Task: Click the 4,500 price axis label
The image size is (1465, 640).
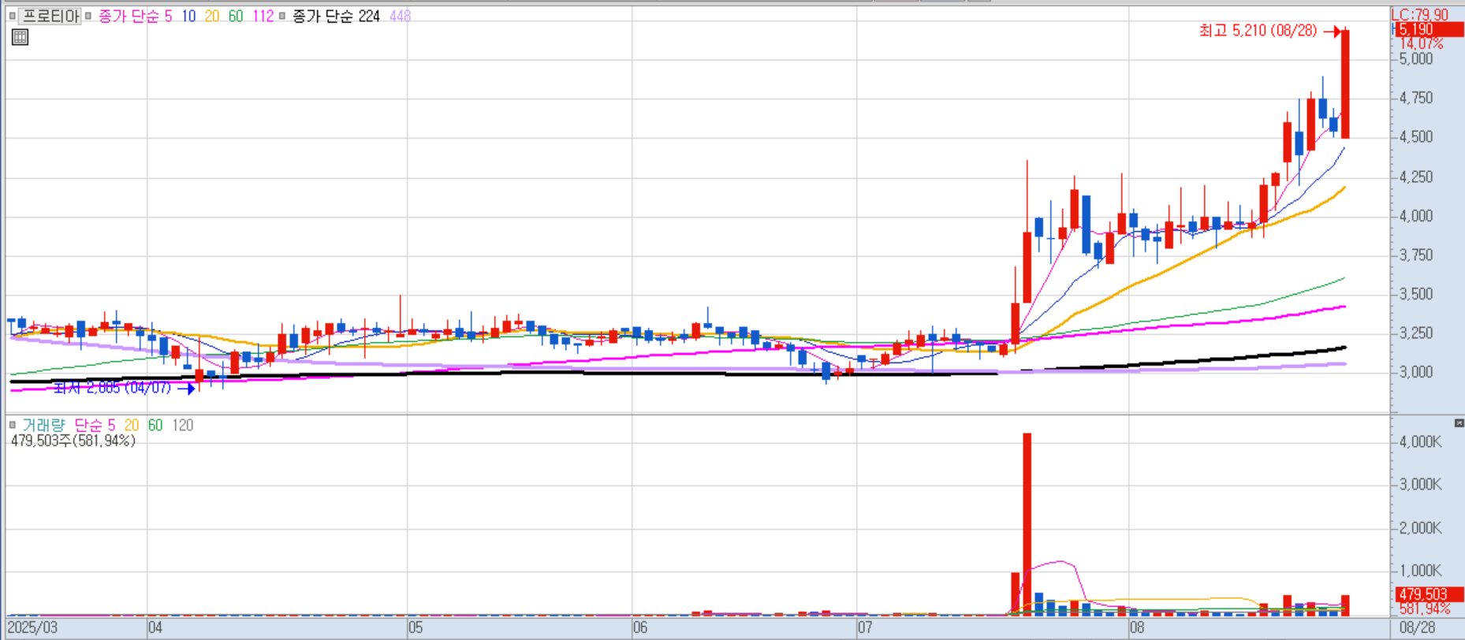Action: click(1416, 136)
